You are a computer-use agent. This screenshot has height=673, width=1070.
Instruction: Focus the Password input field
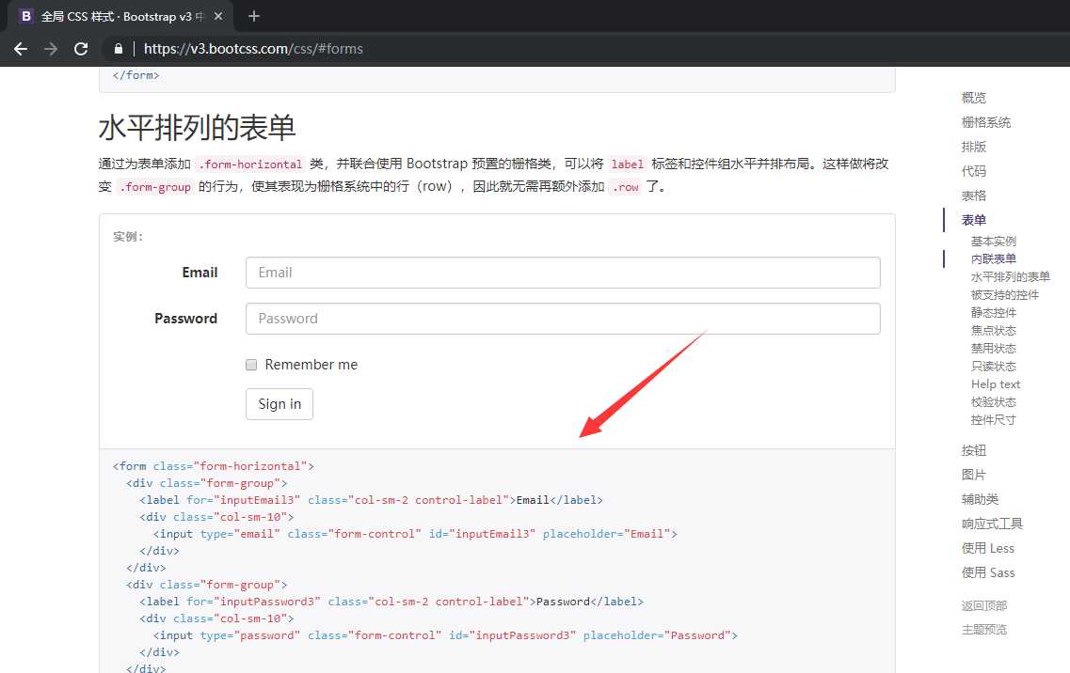(563, 319)
